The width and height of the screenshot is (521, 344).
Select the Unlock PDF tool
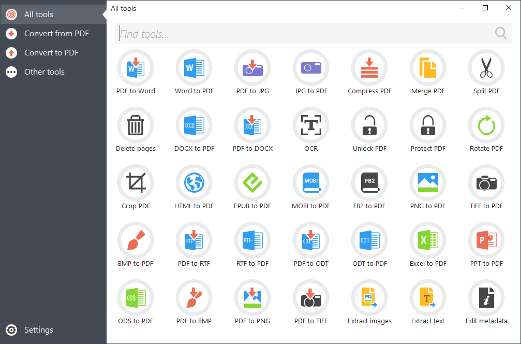tap(369, 130)
